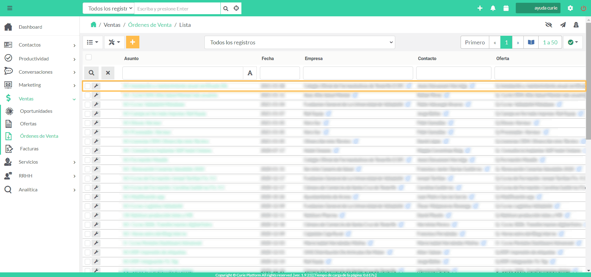The height and width of the screenshot is (277, 591).
Task: Click the home icon in breadcrumb
Action: pos(93,25)
